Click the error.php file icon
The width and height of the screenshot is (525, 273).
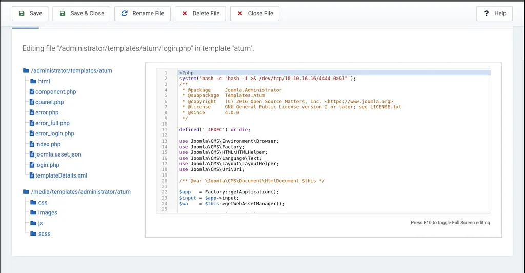[32, 112]
